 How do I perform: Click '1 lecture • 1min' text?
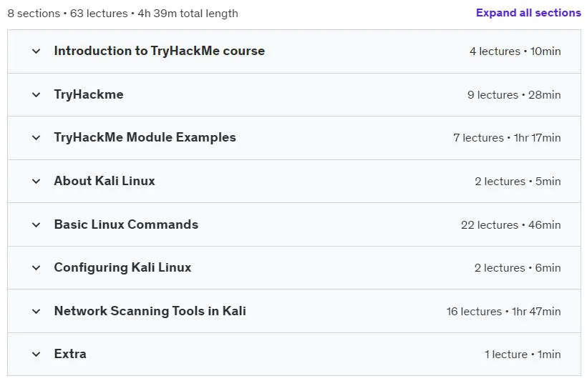coord(523,355)
